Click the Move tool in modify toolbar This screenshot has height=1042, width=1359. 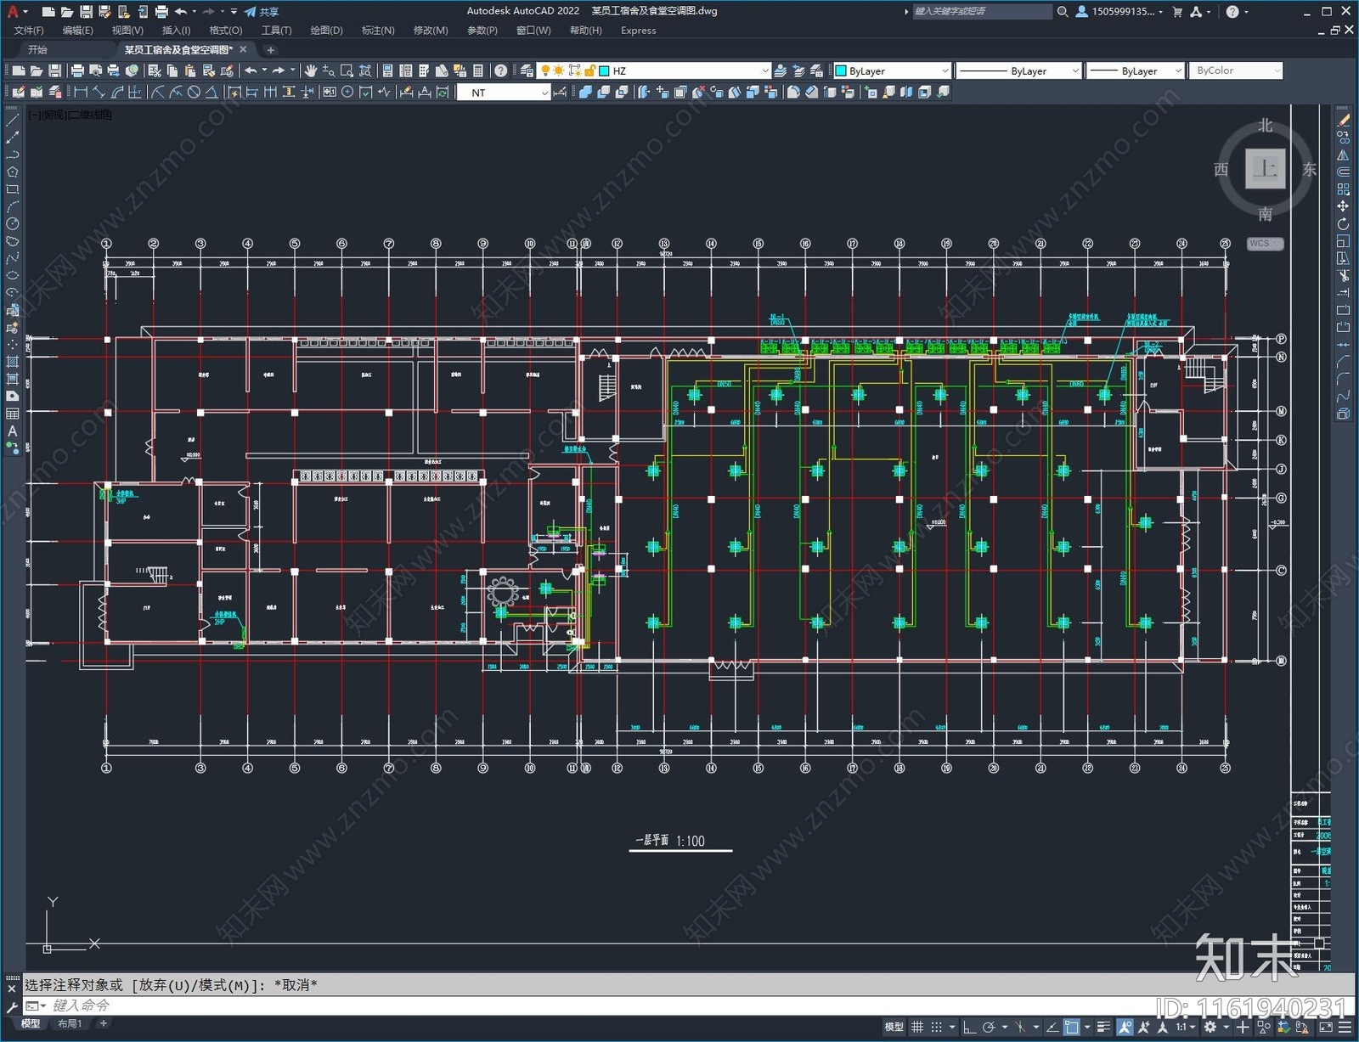(x=1343, y=206)
